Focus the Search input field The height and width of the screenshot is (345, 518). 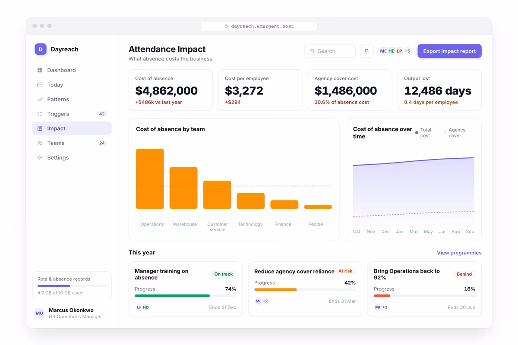(x=330, y=51)
